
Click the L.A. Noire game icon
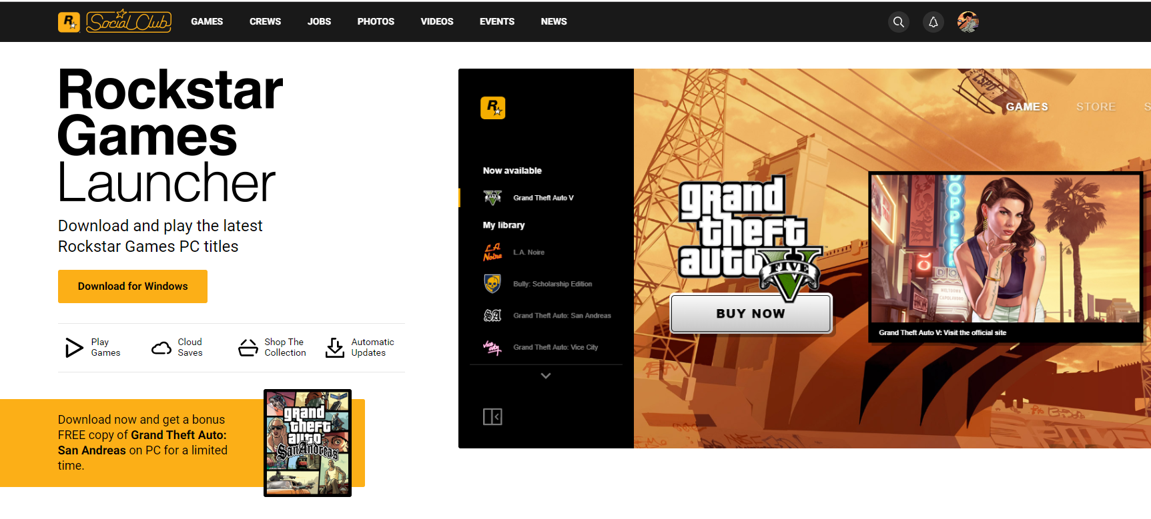492,253
